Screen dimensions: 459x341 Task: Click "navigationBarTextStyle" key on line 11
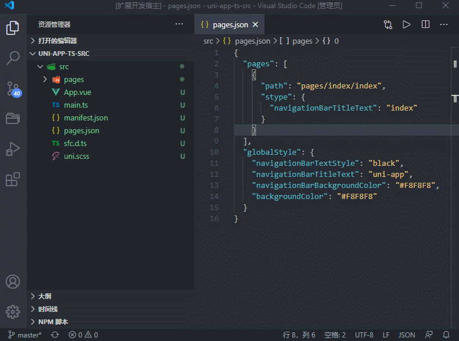[x=305, y=164]
